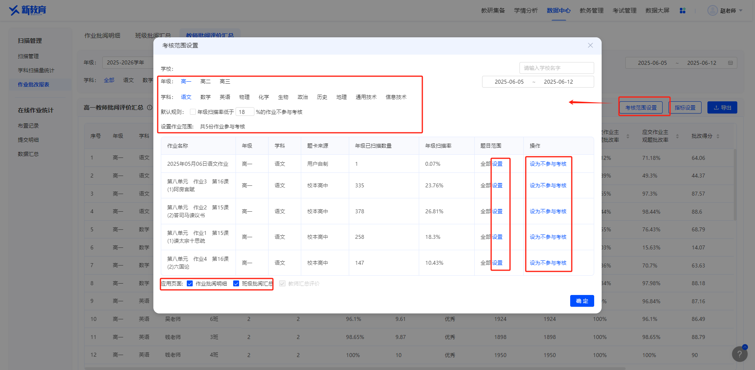Click 设为不参与考核 for 2025年05月06日语文作业
This screenshot has width=755, height=370.
tap(548, 164)
